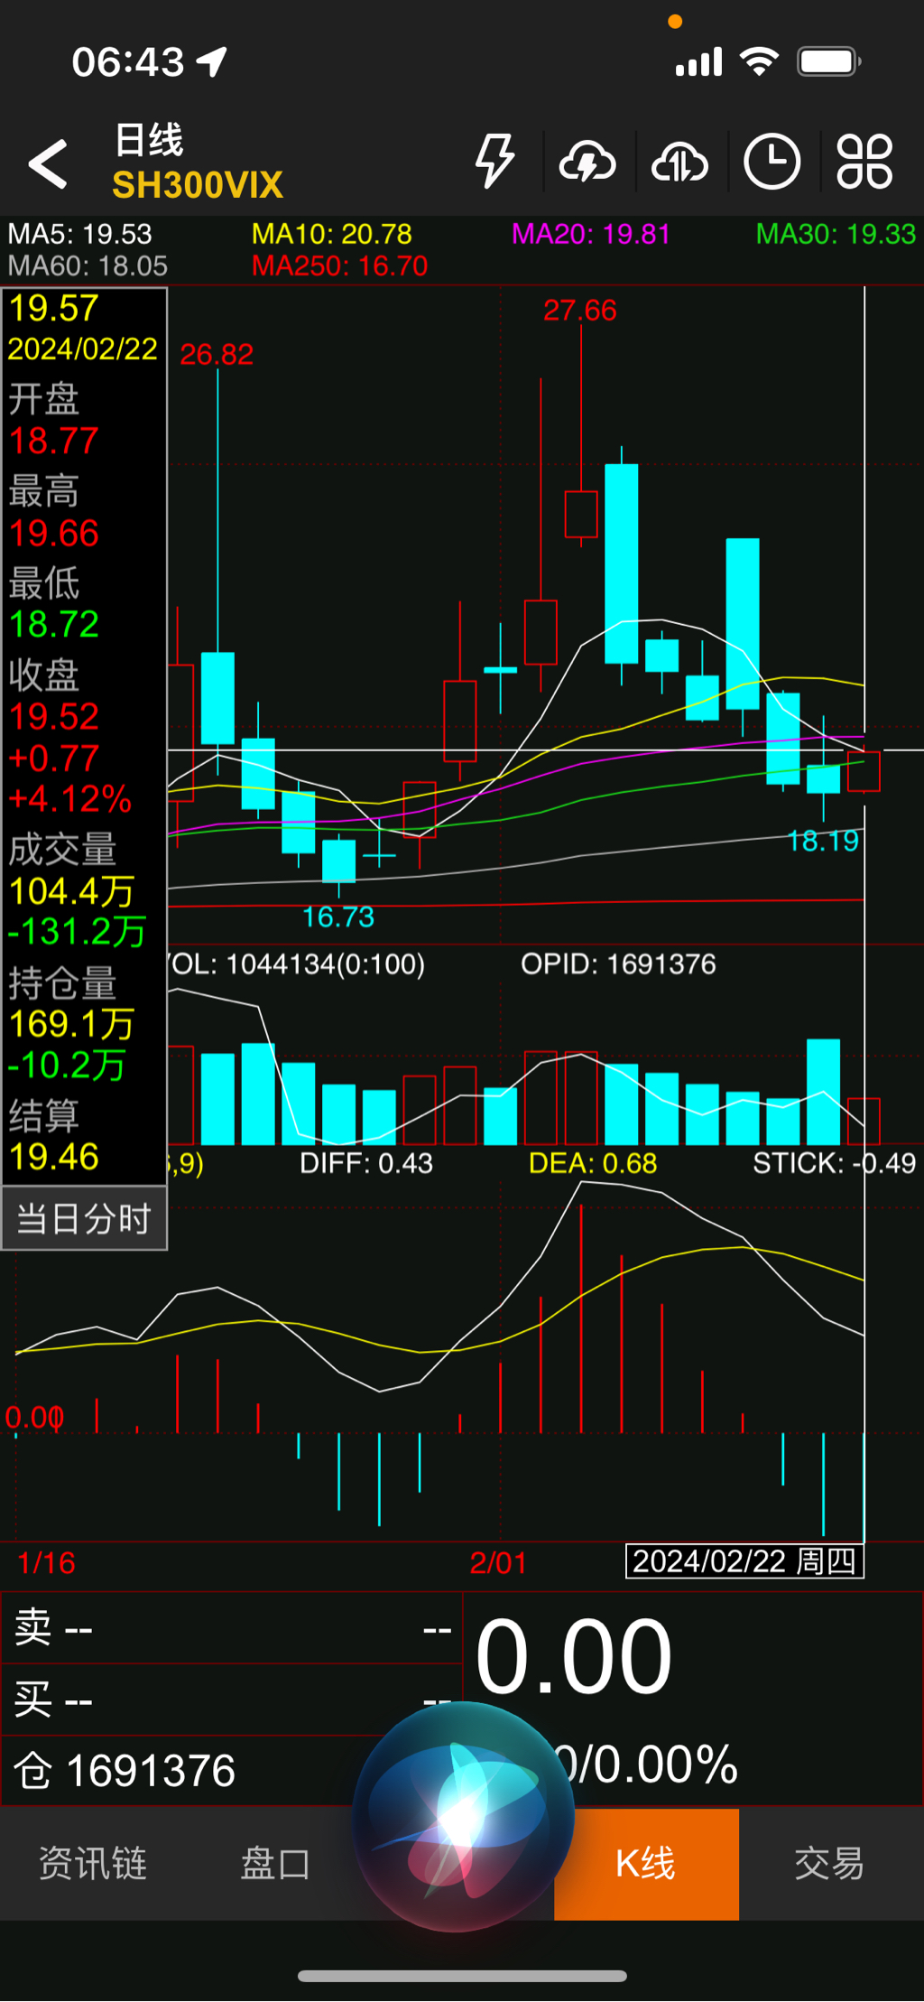Tap the lightning bolt quick-trade icon
This screenshot has width=924, height=2002.
coord(494,162)
